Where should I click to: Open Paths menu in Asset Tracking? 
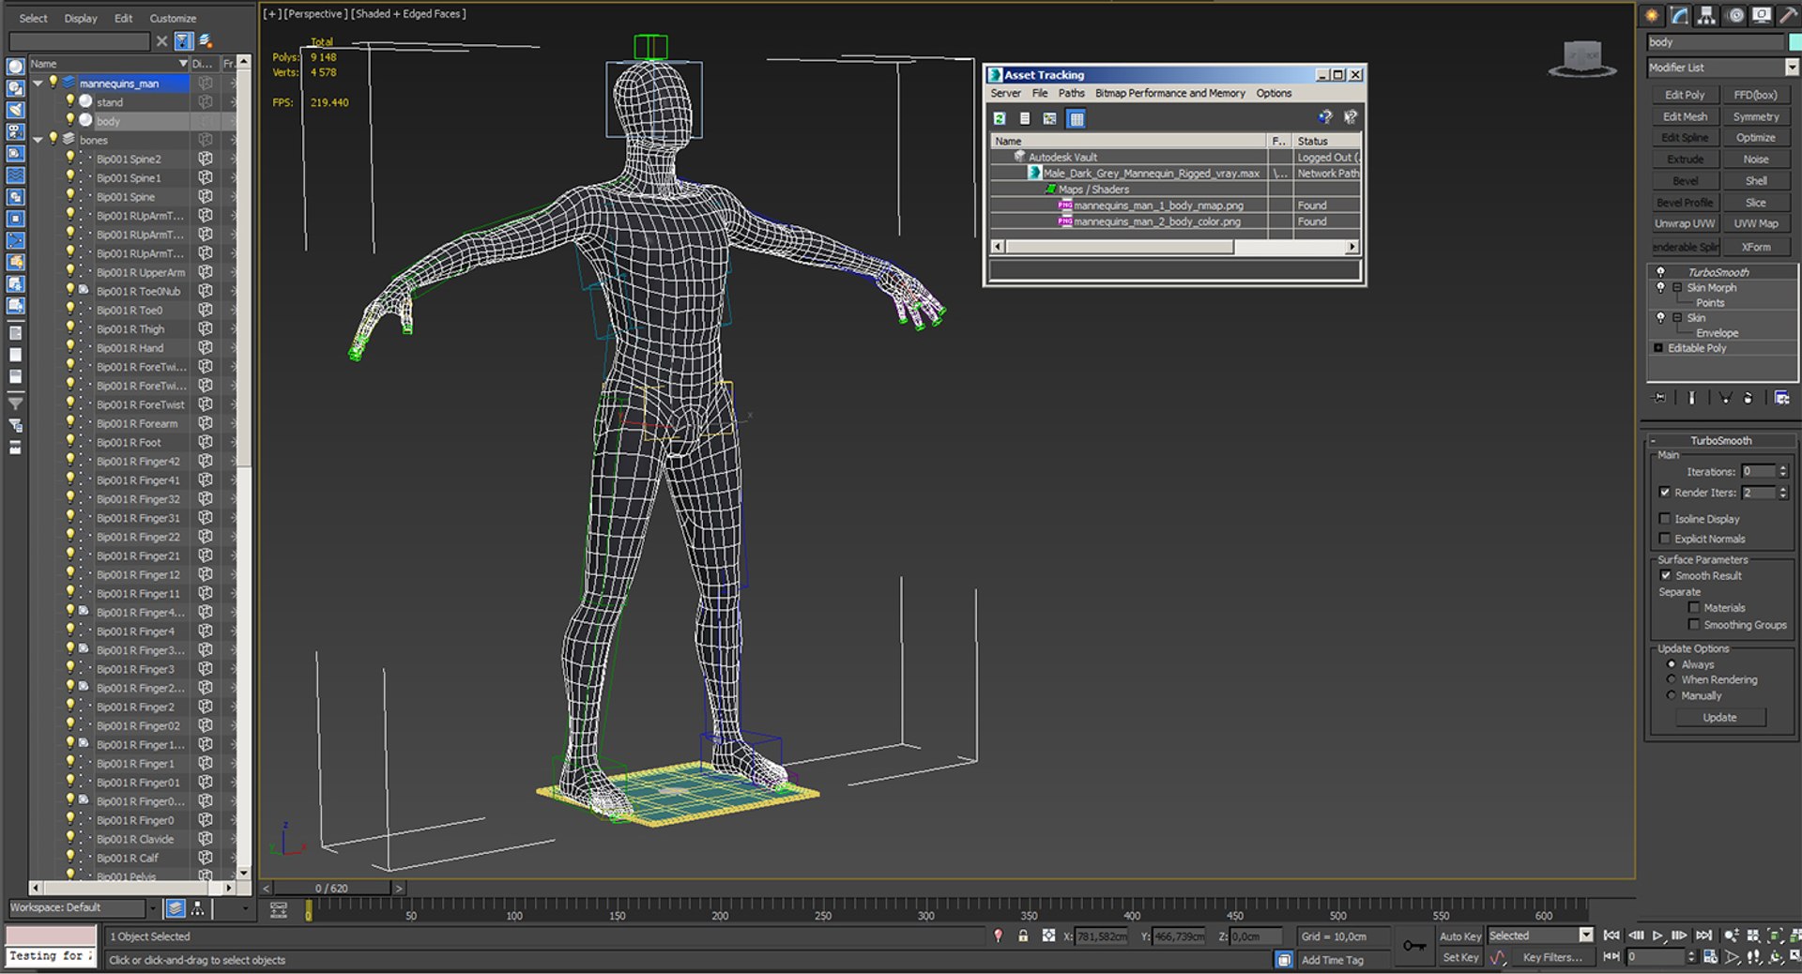coord(1071,93)
